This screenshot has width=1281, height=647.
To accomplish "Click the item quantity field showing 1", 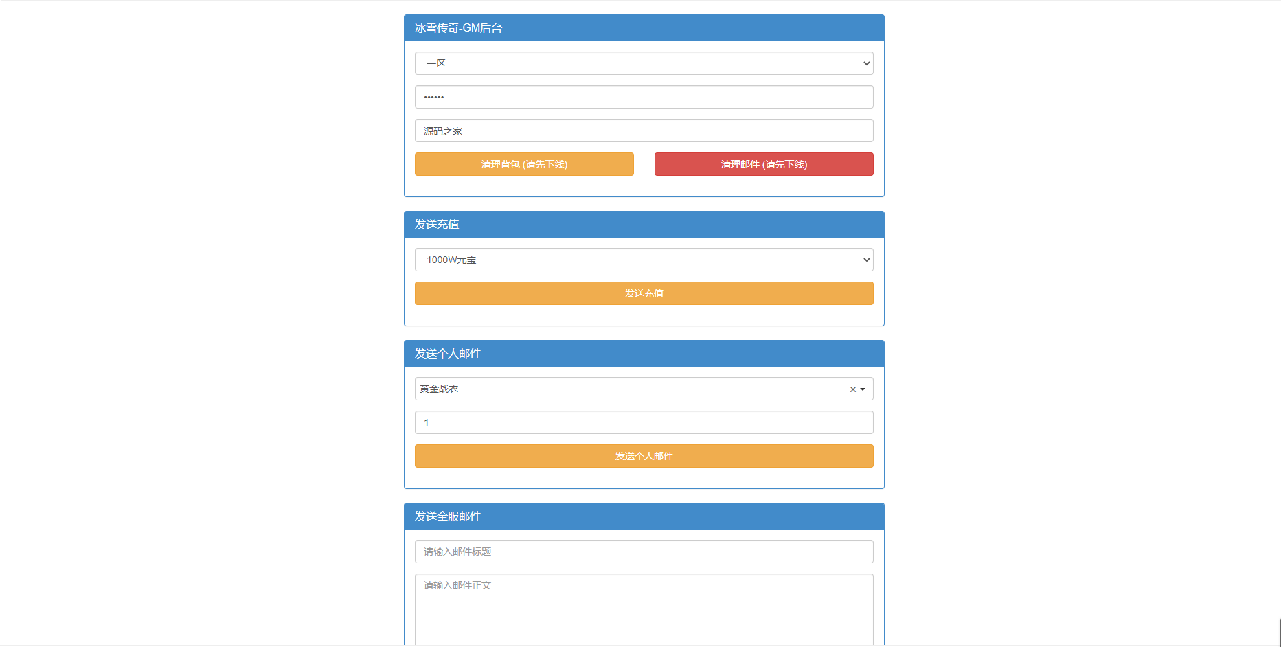I will 644,422.
